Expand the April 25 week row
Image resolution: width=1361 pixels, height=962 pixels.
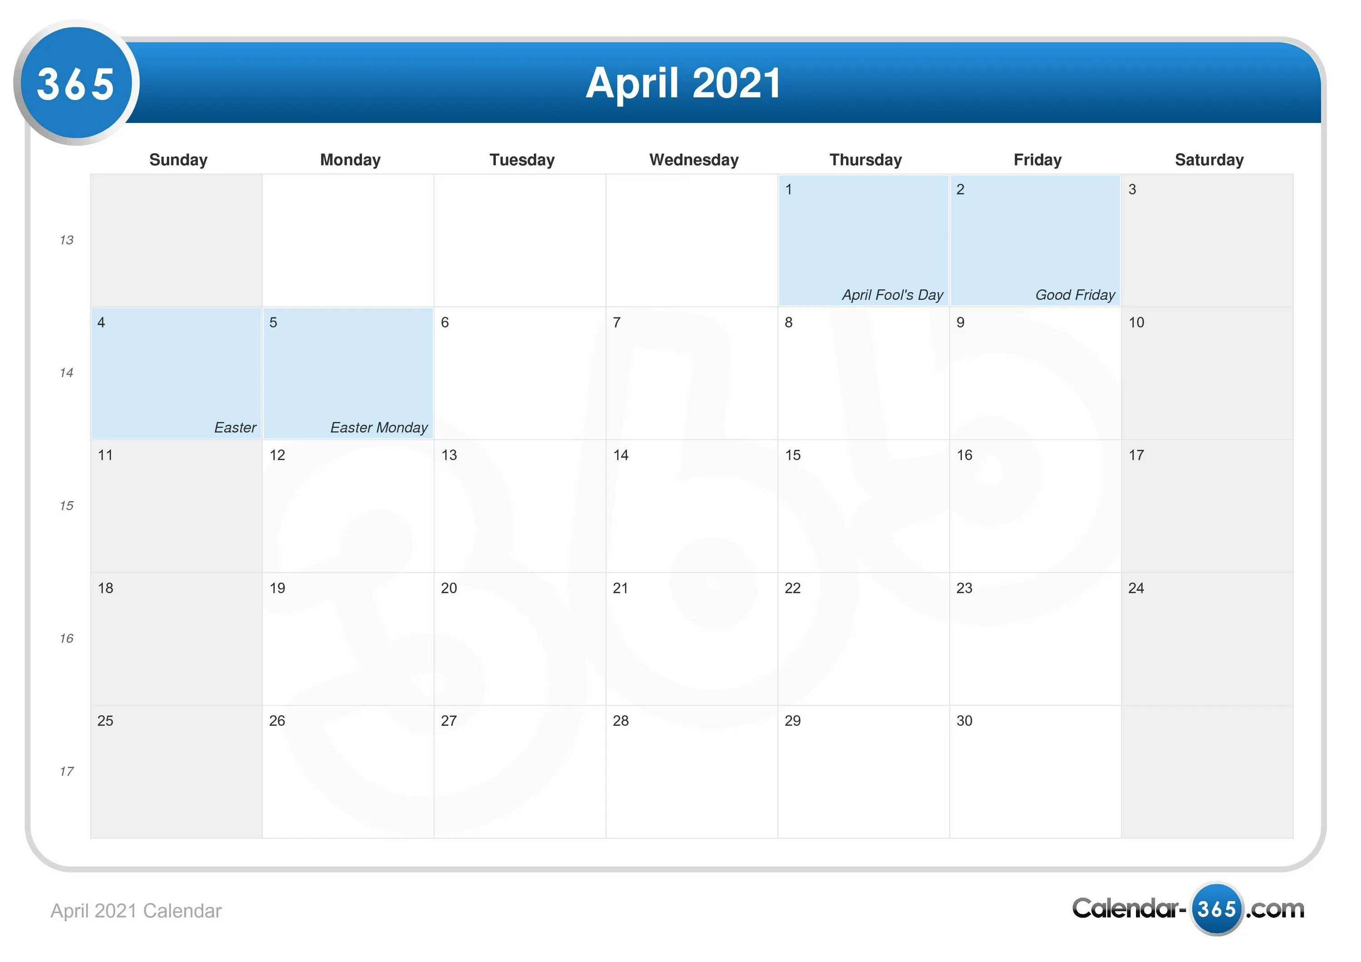pos(66,771)
